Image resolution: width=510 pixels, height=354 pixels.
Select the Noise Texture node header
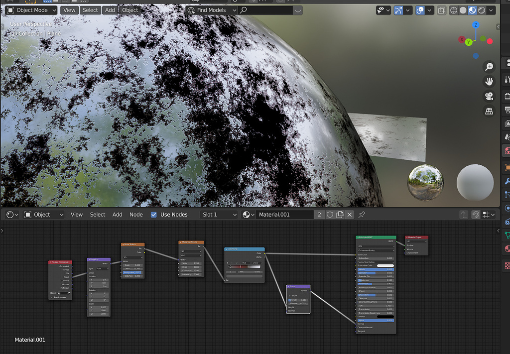132,244
